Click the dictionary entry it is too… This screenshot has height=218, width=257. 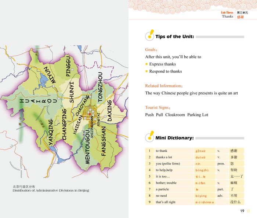163,177
